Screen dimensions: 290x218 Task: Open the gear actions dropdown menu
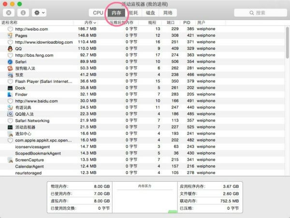coord(39,13)
